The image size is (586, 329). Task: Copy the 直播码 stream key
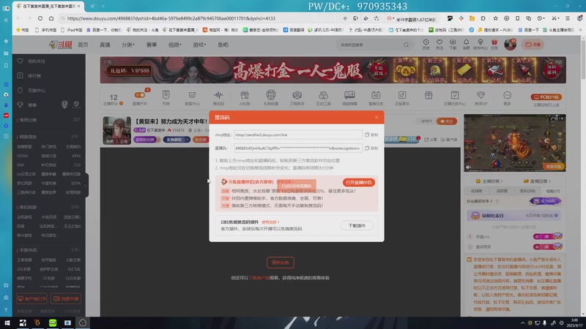371,148
